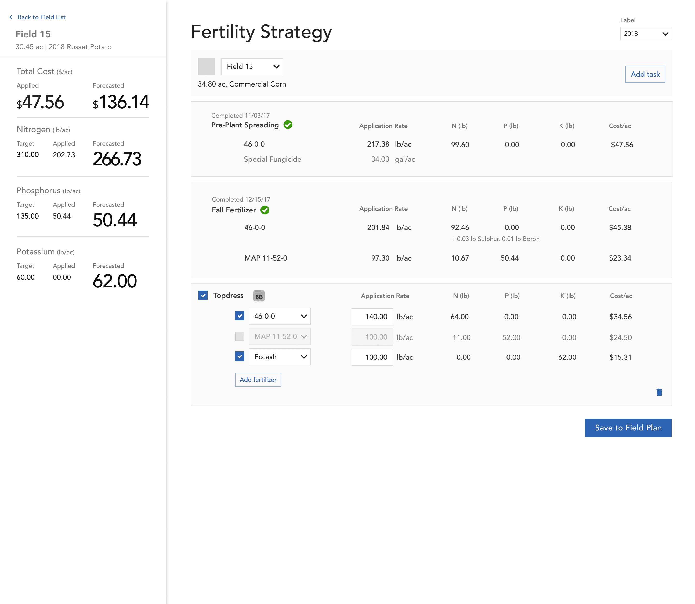
Task: Uncheck the 46-0-0 fertilizer checkbox in Topdress
Action: (240, 316)
